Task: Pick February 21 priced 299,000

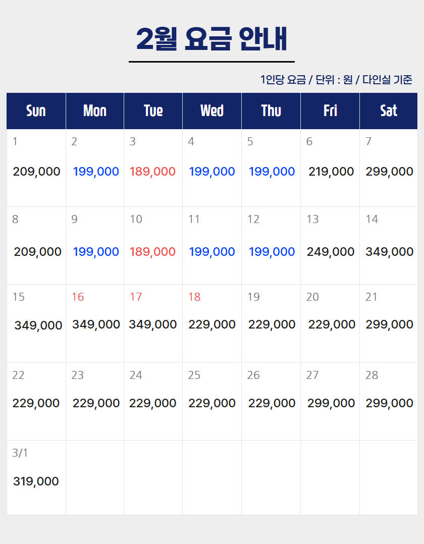Action: click(389, 324)
